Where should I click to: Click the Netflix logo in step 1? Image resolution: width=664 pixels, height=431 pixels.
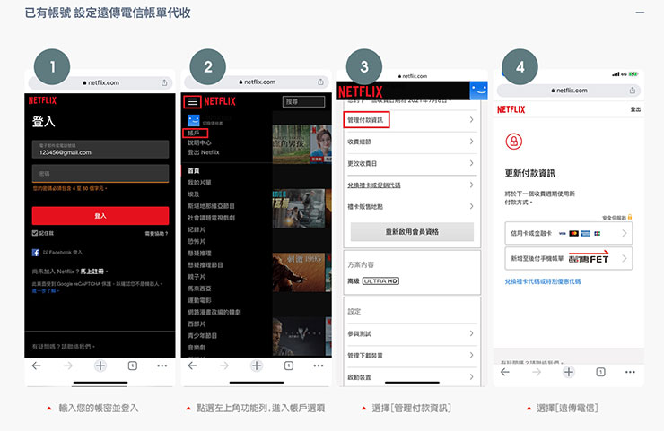42,100
